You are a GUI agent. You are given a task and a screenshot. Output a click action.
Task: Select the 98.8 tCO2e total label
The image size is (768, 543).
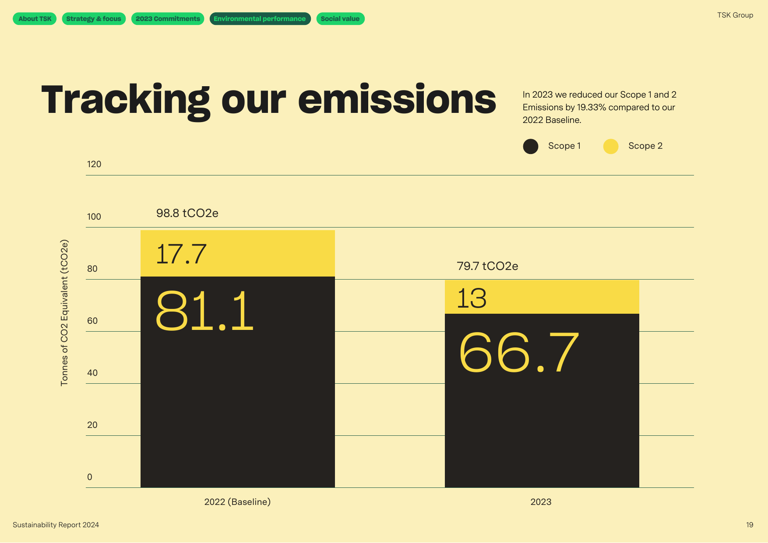[x=187, y=213]
